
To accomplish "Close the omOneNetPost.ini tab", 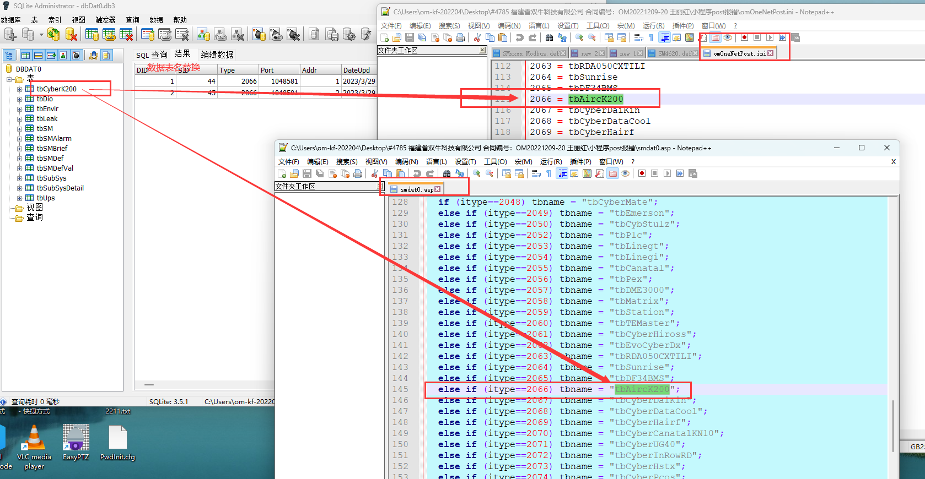I will pyautogui.click(x=771, y=53).
